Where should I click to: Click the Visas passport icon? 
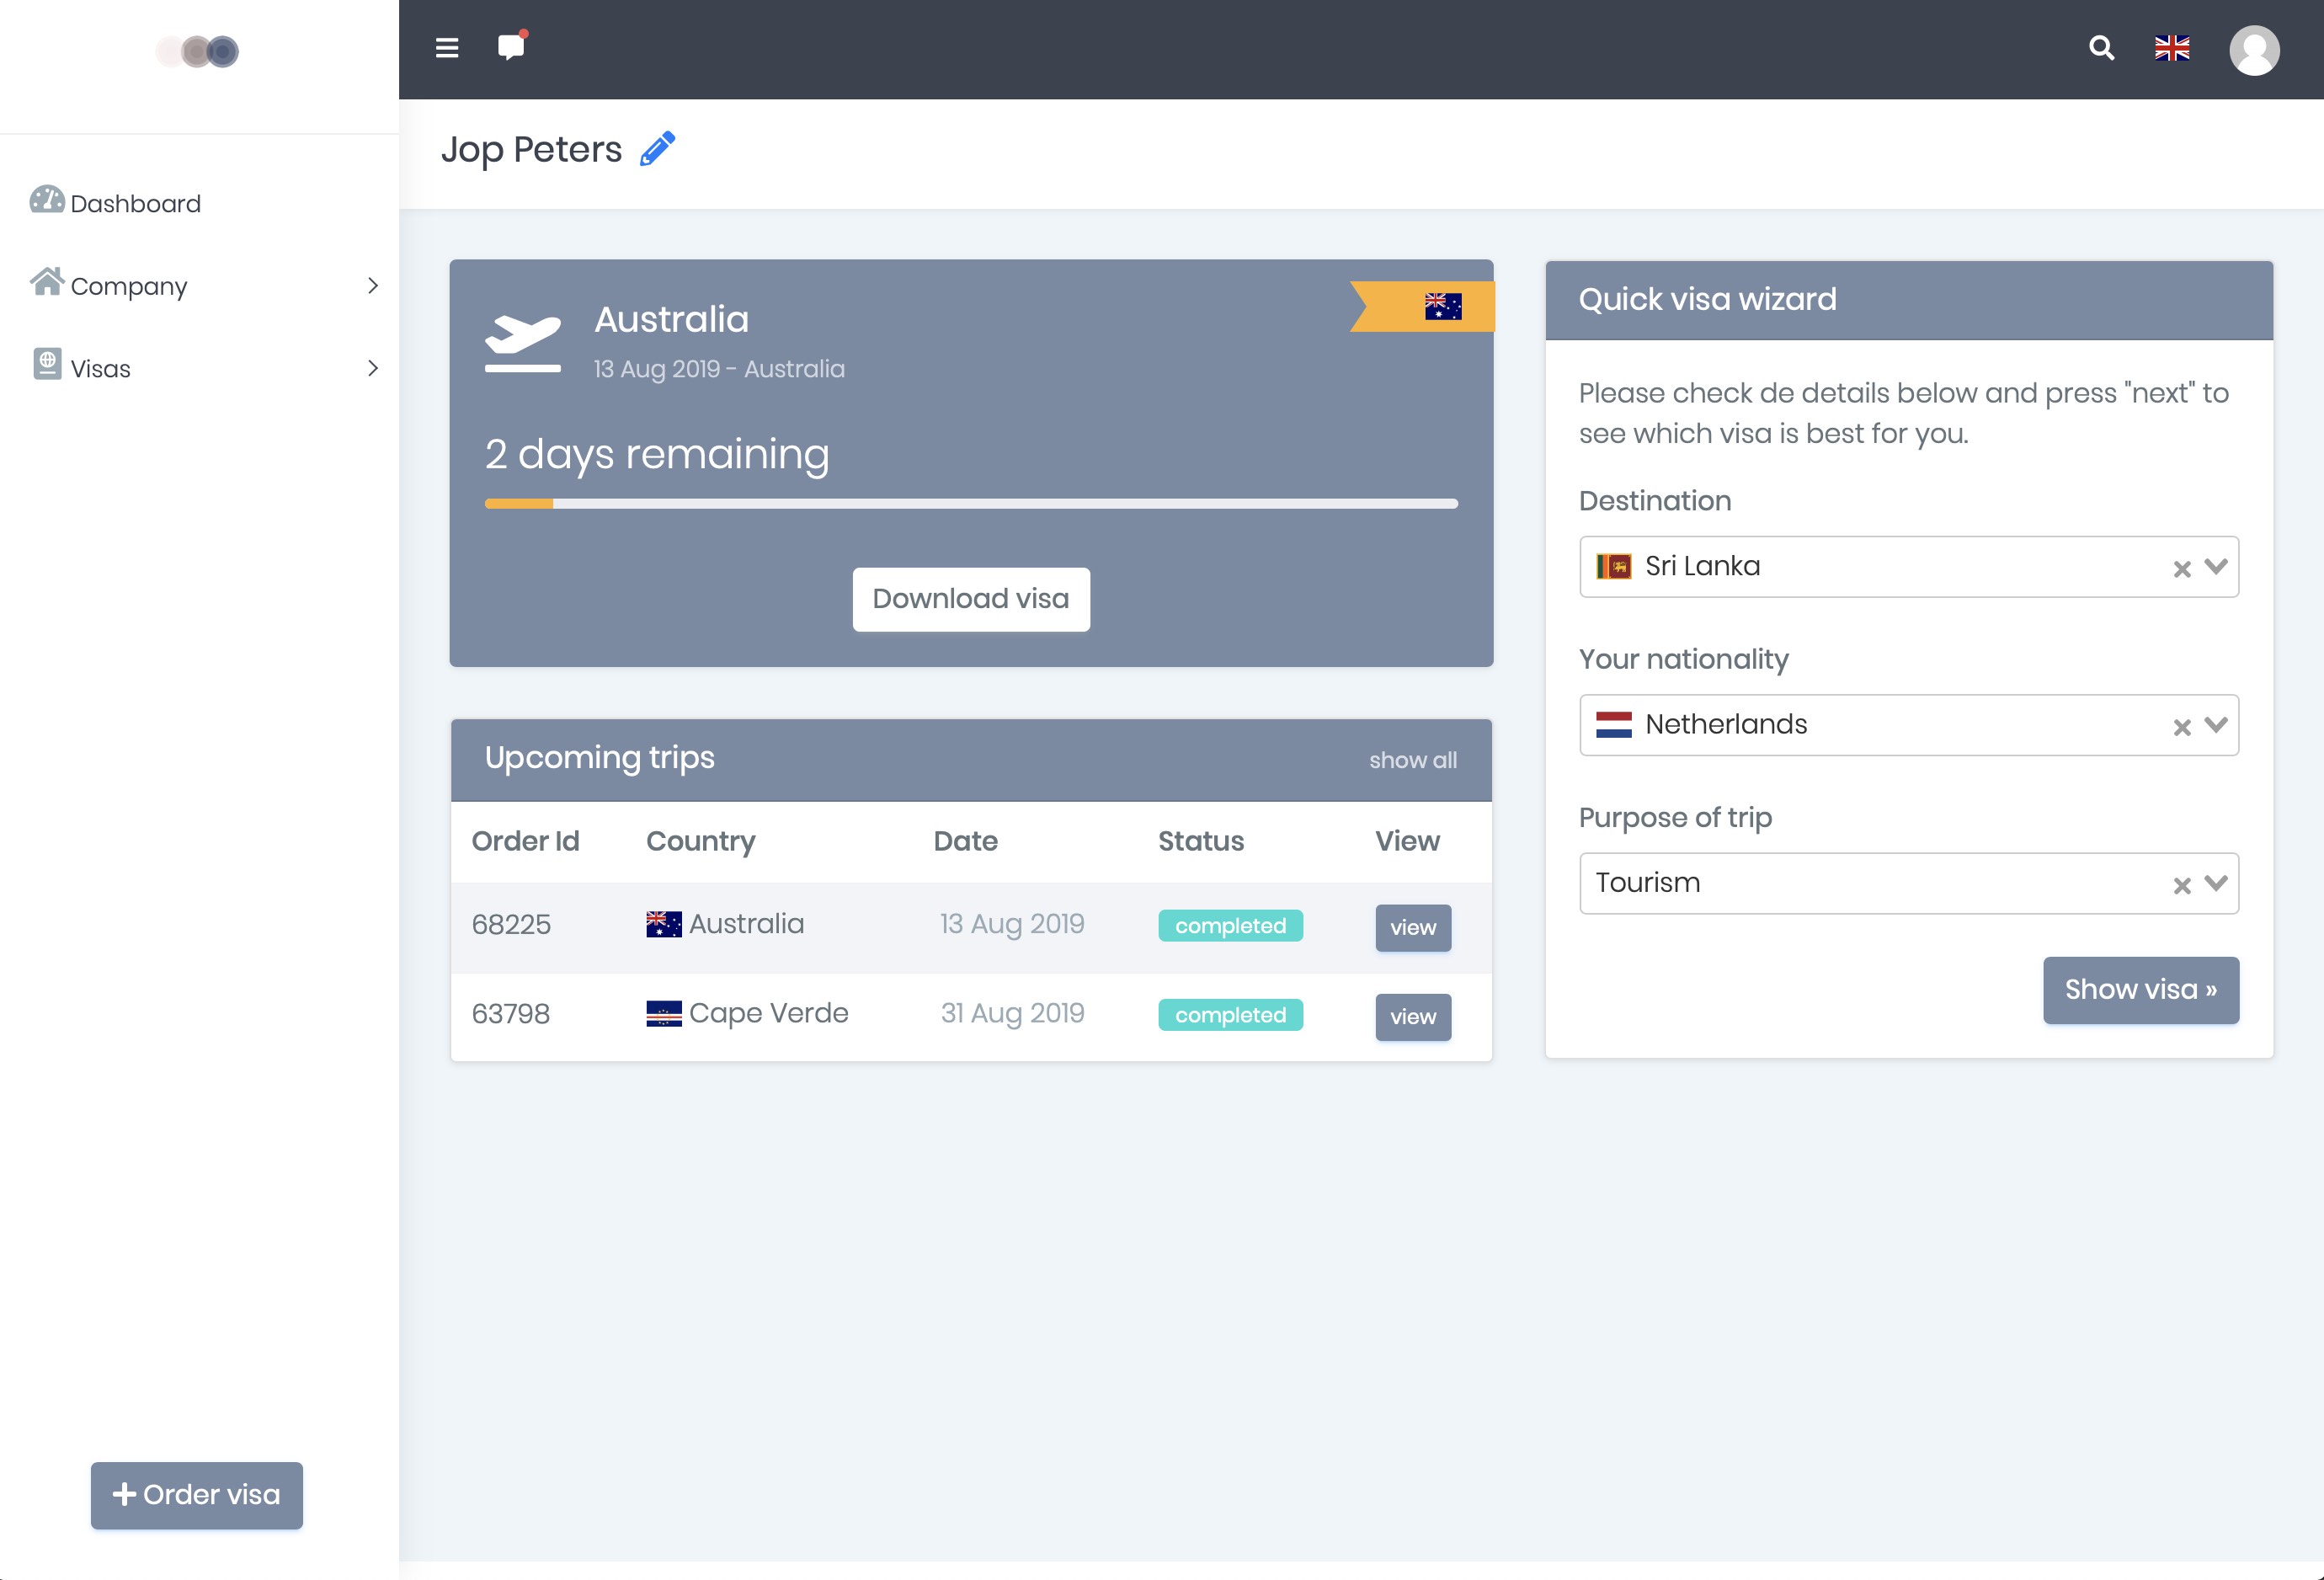coord(47,364)
